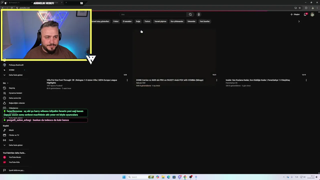Reload the page with browser refresh
The width and height of the screenshot is (320, 180).
(12, 8)
